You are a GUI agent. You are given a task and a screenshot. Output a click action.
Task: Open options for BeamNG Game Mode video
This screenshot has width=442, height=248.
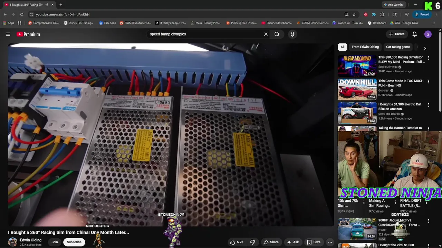click(429, 82)
